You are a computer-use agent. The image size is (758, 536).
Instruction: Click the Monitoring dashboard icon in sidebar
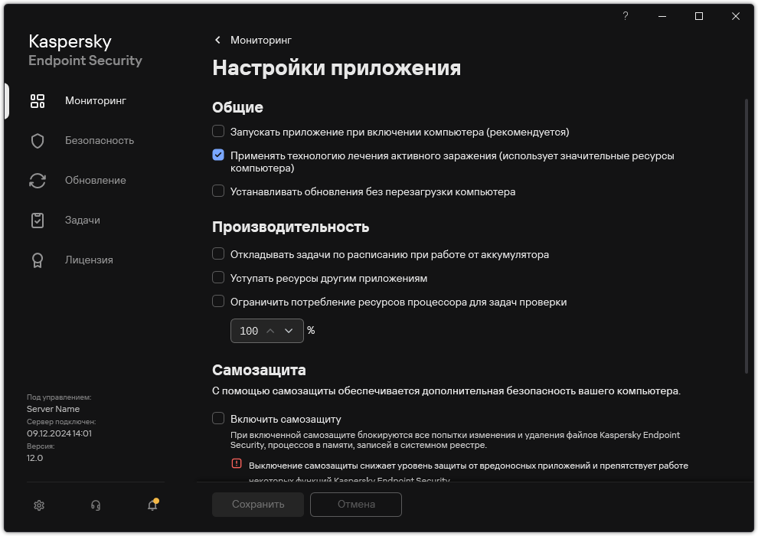tap(38, 101)
